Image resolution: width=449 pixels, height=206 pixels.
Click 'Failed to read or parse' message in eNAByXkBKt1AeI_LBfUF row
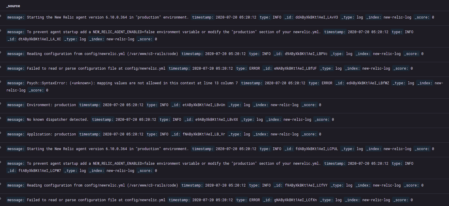click(x=96, y=68)
